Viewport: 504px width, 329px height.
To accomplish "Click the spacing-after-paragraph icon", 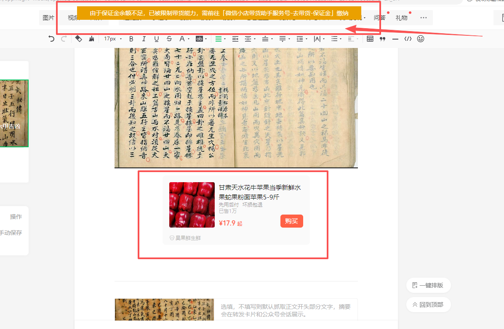I will [282, 39].
